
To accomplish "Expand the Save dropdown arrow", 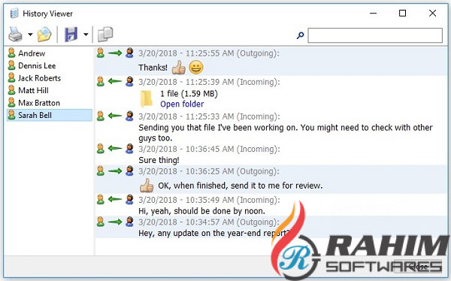I will pyautogui.click(x=86, y=35).
